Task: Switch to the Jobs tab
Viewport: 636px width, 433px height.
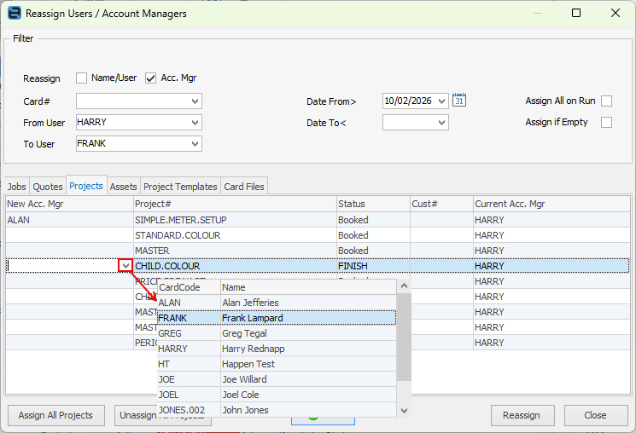Action: pyautogui.click(x=16, y=187)
